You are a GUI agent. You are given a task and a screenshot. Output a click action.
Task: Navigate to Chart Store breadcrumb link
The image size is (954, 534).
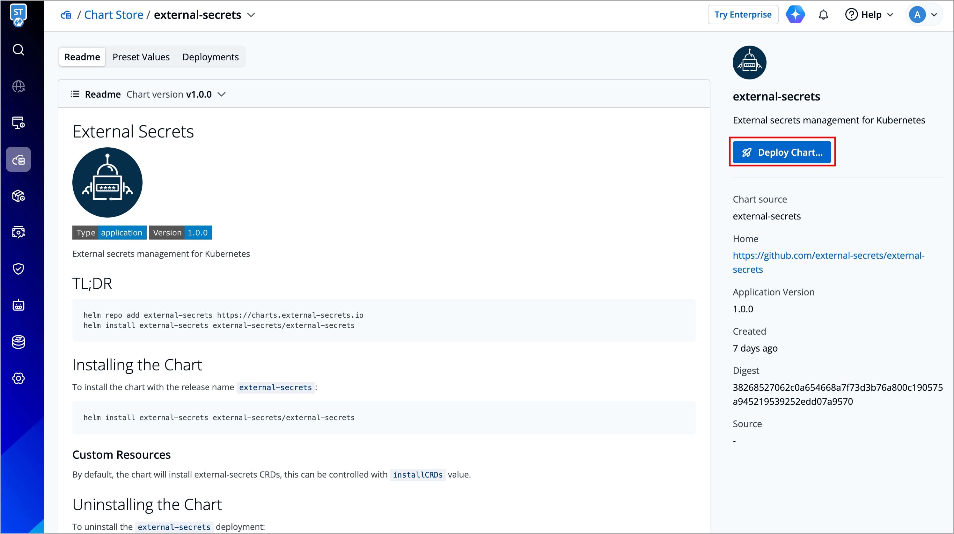[x=113, y=15]
